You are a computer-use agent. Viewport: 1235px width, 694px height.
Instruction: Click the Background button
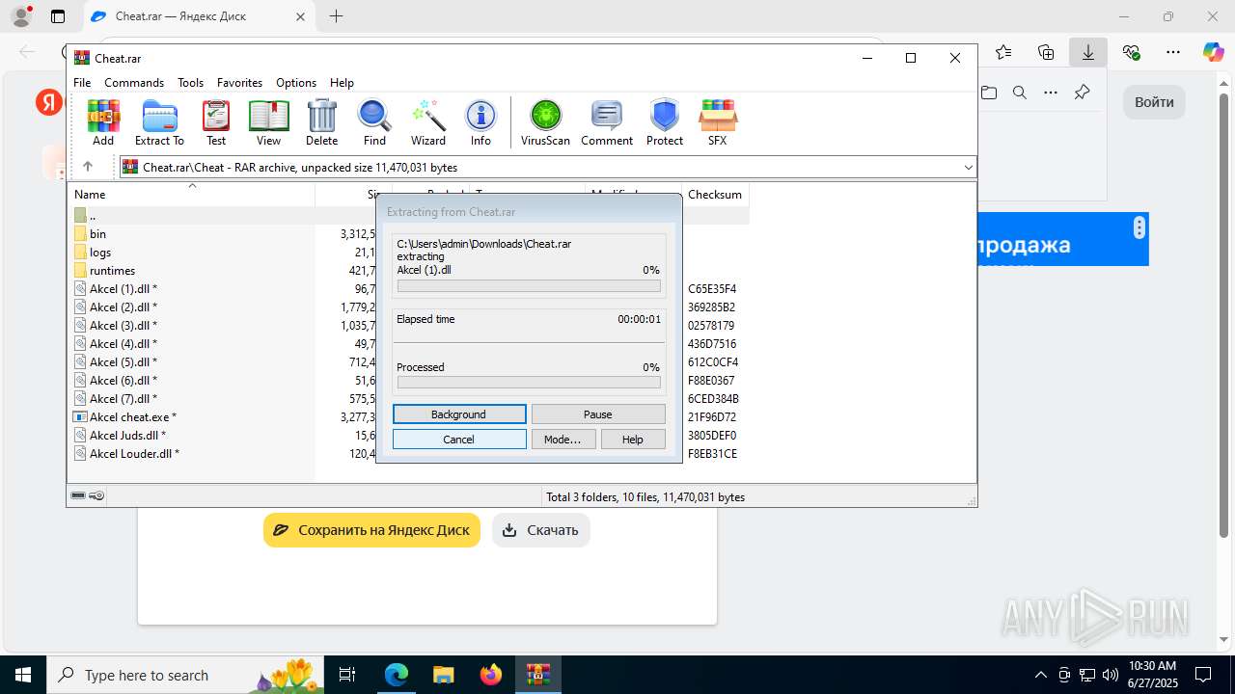459,414
